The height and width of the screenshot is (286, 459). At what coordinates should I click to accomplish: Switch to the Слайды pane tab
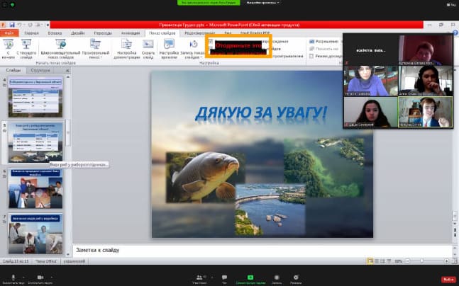click(x=13, y=70)
